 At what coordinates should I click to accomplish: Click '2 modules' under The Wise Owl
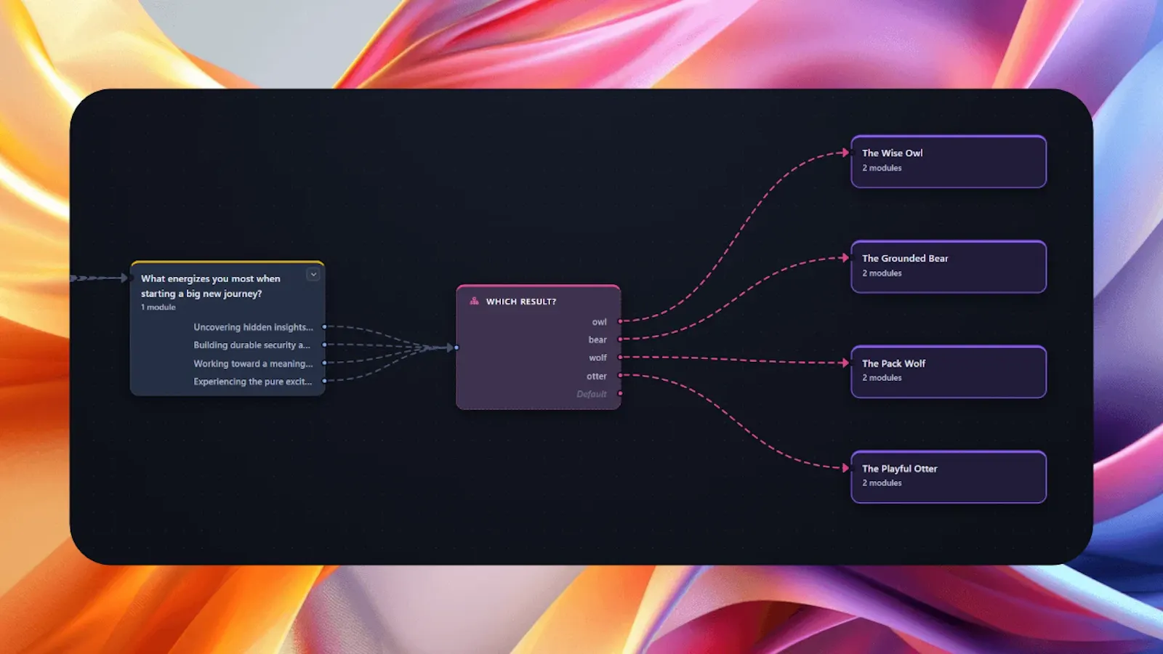point(882,168)
